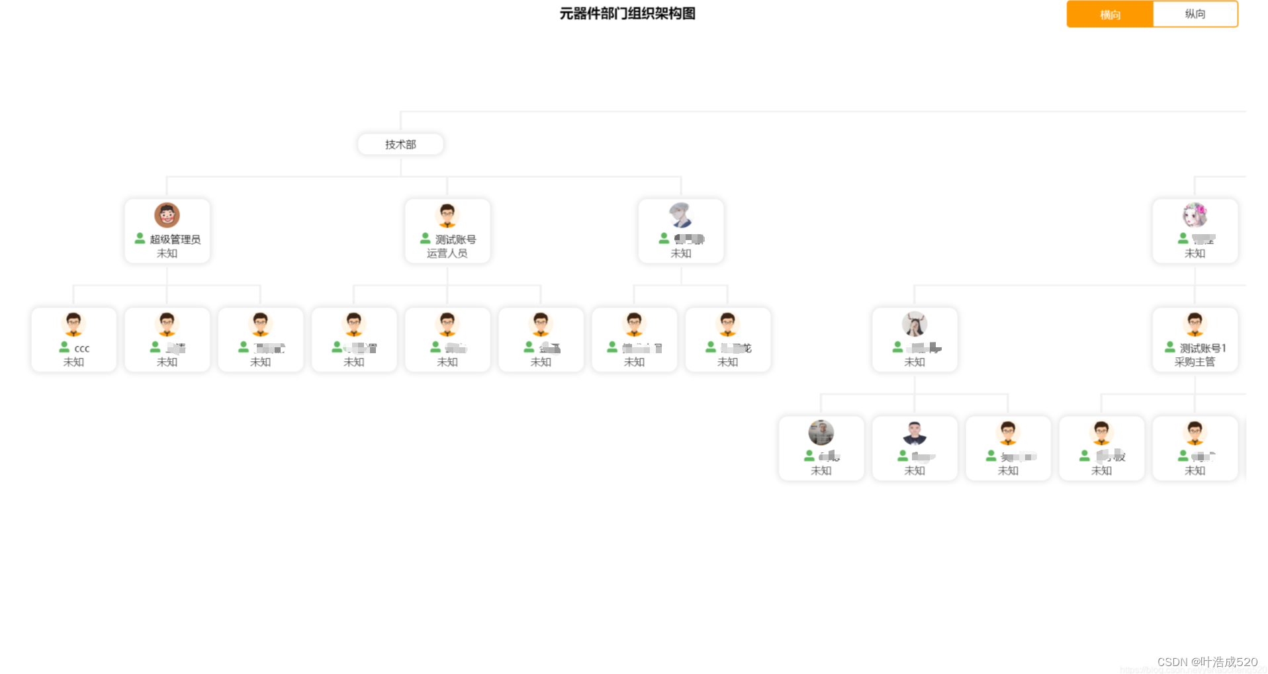
Task: Click the 测试账号 avatar image
Action: 447,215
